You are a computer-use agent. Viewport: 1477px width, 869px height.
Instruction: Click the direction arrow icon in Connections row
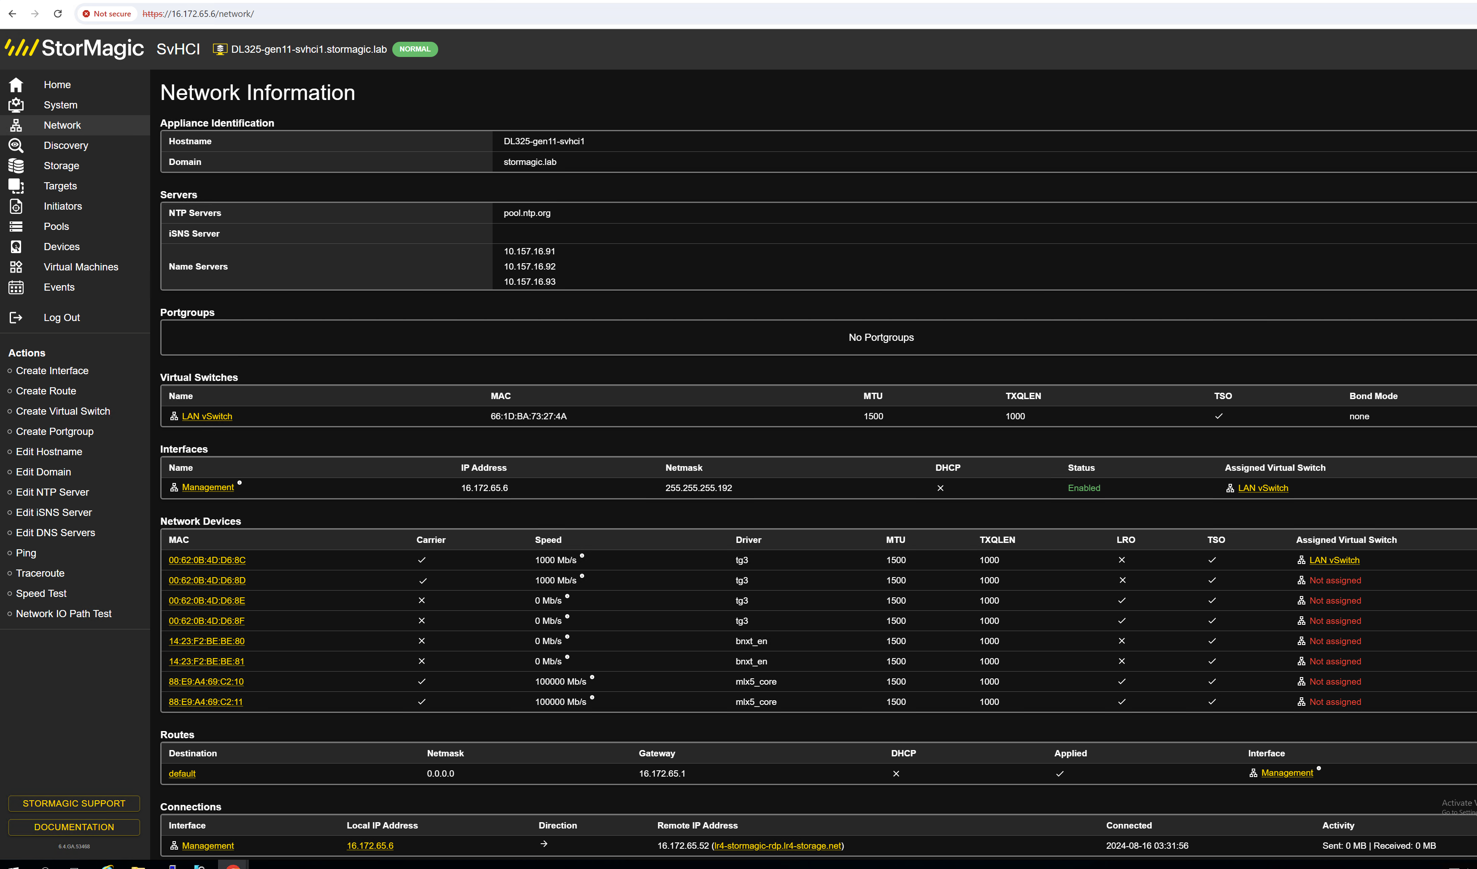click(x=544, y=844)
